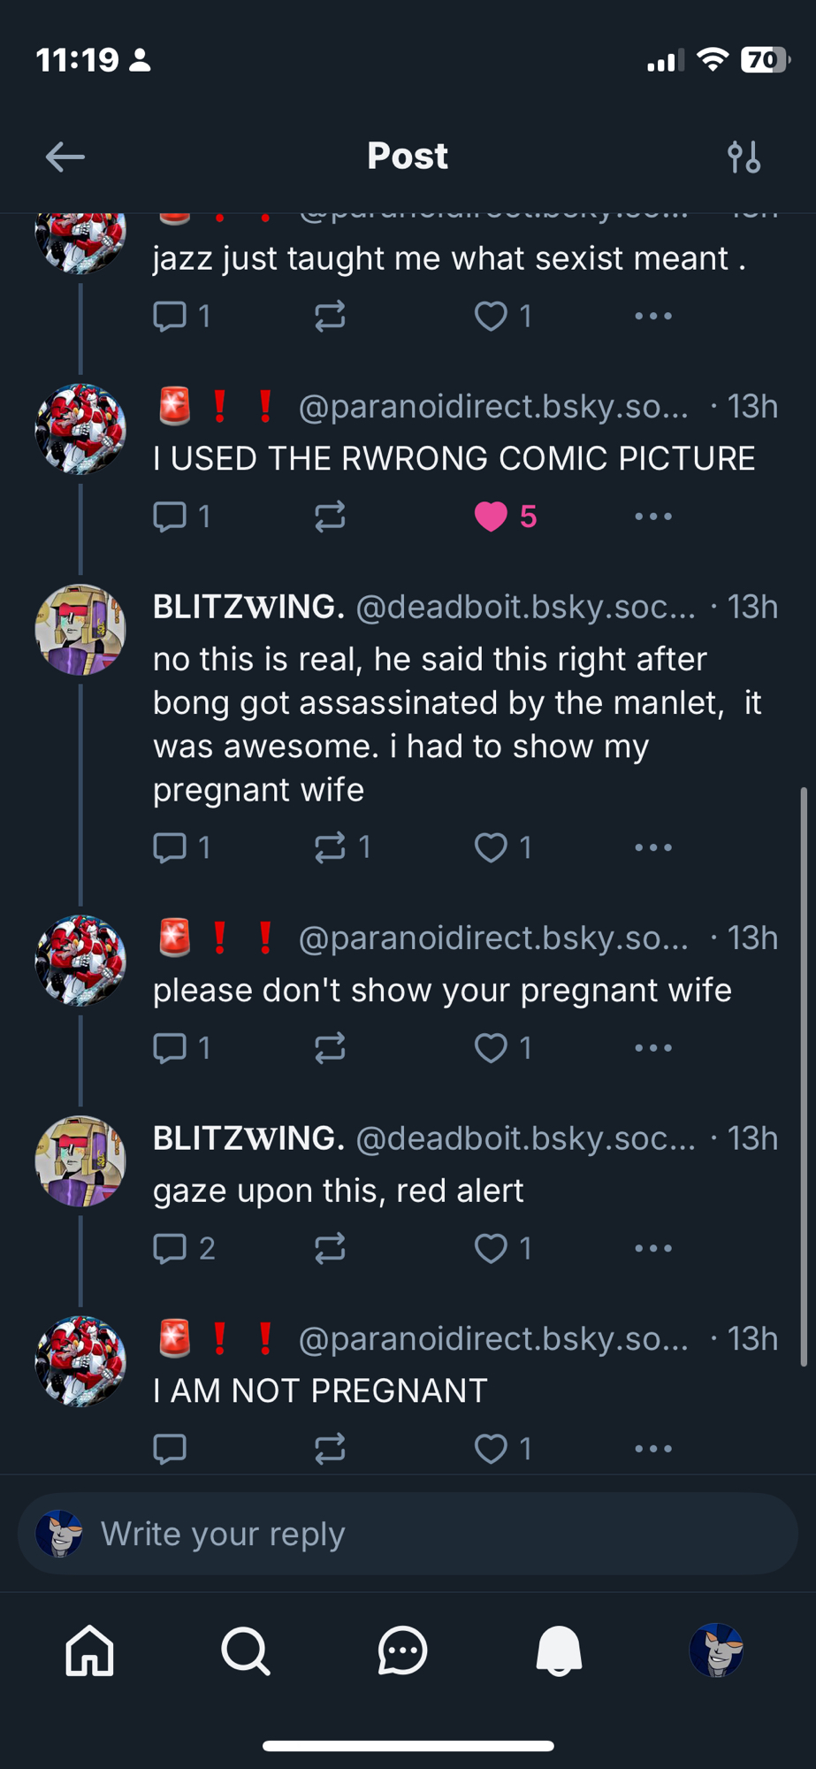This screenshot has width=816, height=1769.
Task: Open Chat messages tab
Action: pos(403,1650)
